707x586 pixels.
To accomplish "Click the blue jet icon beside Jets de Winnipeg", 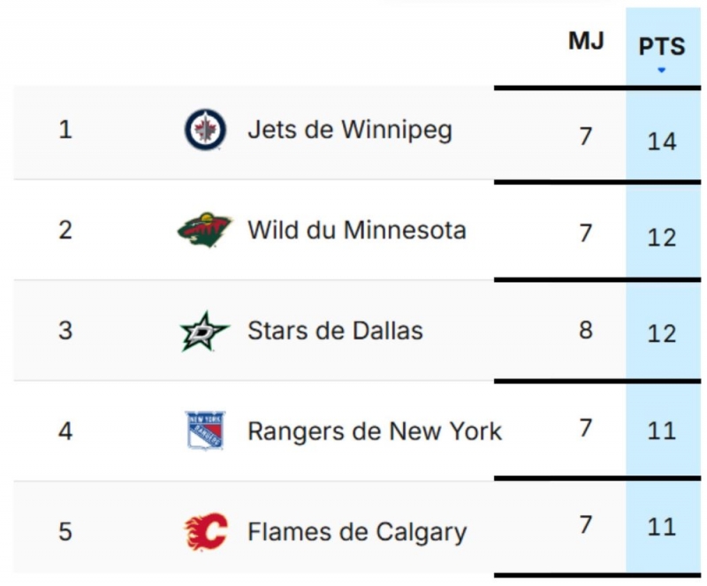I will 204,129.
